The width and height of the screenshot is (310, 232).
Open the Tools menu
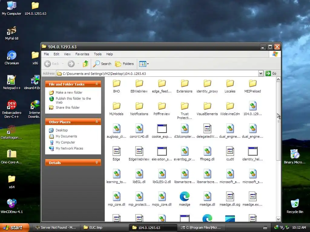pos(98,54)
